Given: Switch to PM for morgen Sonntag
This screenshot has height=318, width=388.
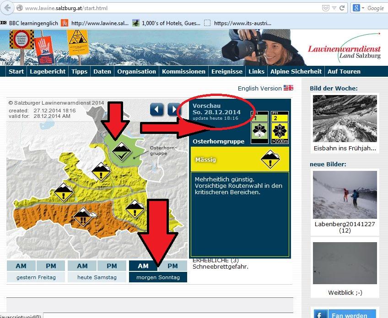Looking at the screenshot, I should pos(172,266).
